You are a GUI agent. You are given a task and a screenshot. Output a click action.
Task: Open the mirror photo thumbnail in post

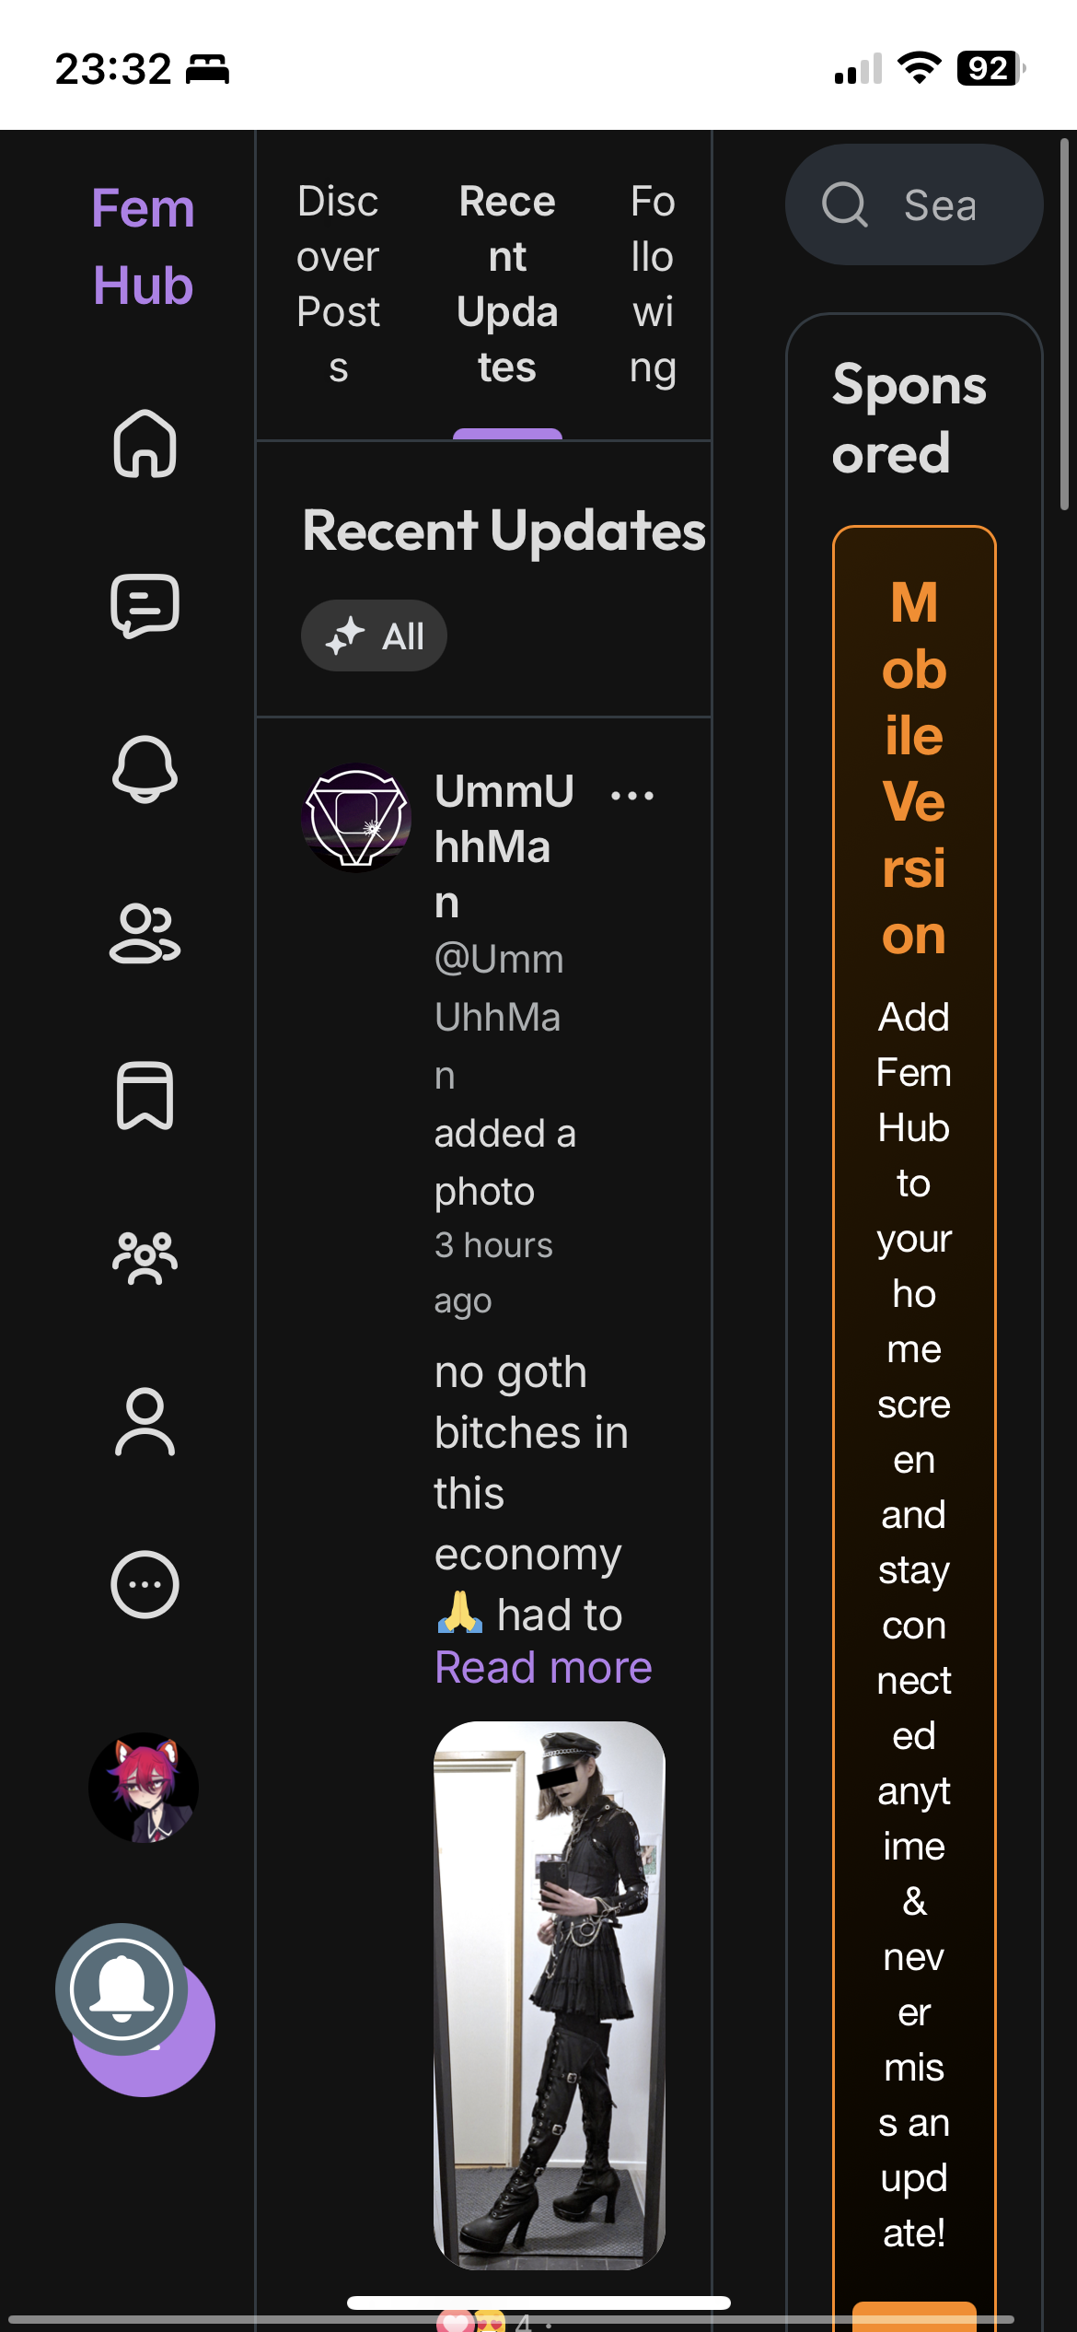550,1994
